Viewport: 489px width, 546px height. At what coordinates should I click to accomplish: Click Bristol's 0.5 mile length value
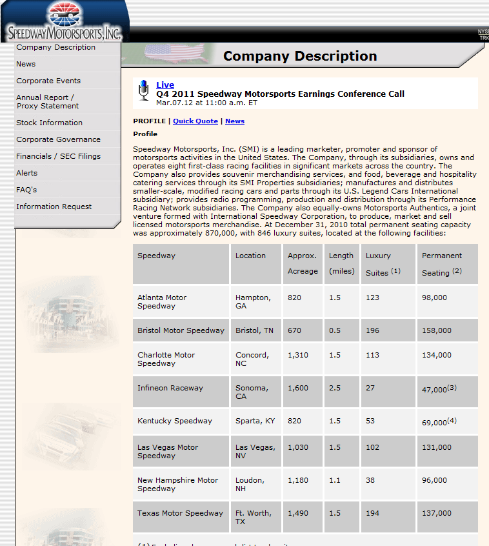(335, 330)
